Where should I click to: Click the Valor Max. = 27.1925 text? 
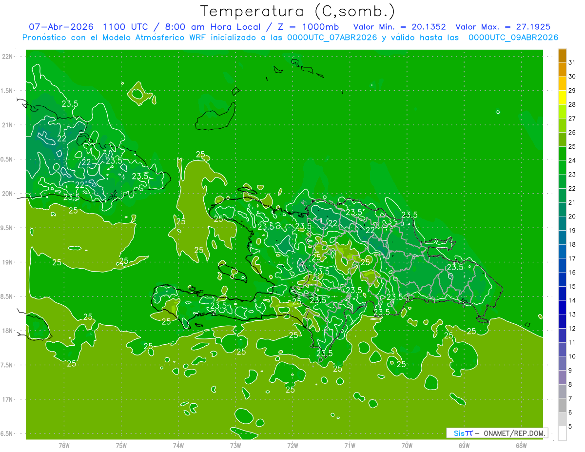pyautogui.click(x=503, y=27)
